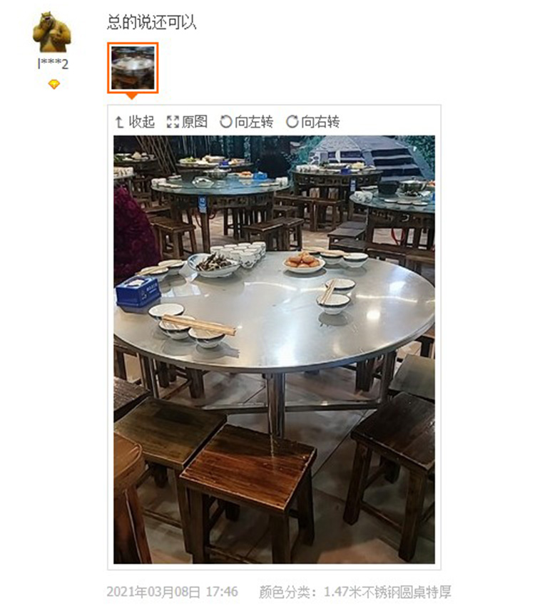535x613 pixels.
Task: Click the gold diamond member badge
Action: tap(54, 84)
